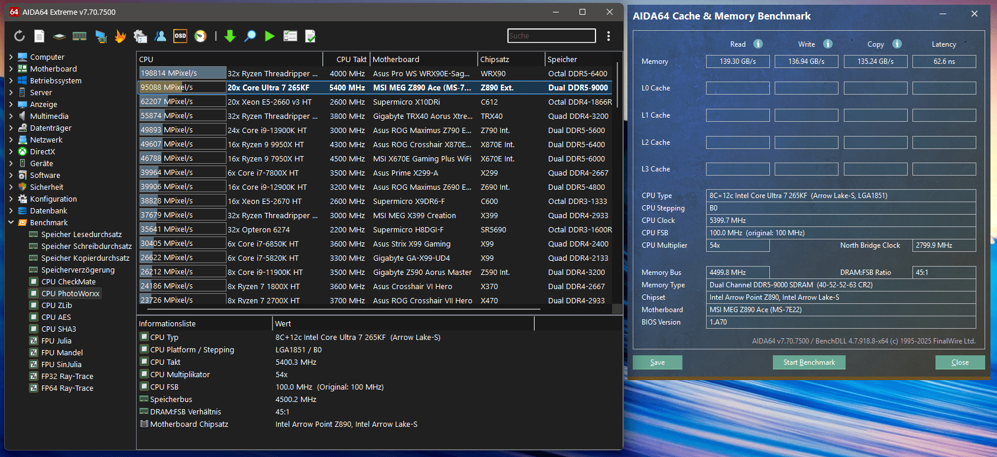Launch the memory module benchmark toolbar icon

coord(79,36)
